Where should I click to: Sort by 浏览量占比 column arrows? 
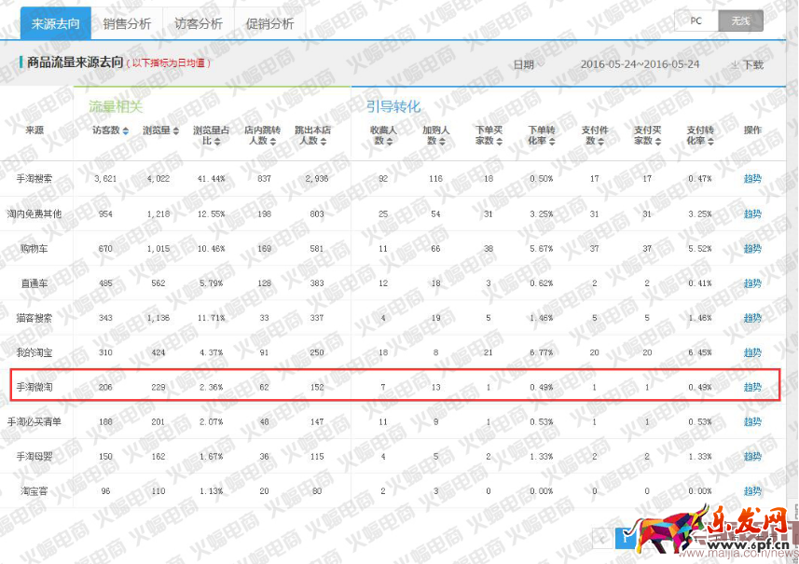pyautogui.click(x=217, y=141)
